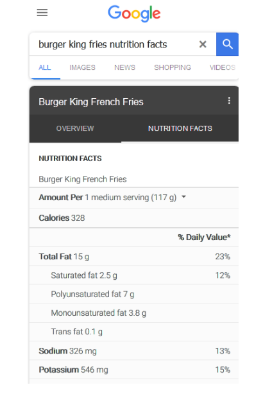This screenshot has height=394, width=263.
Task: Expand the serving size dropdown arrow
Action: [x=184, y=197]
